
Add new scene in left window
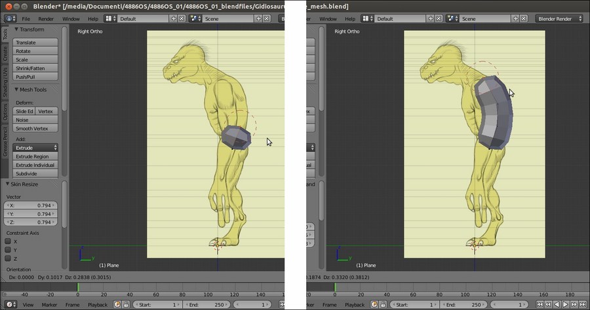click(258, 18)
